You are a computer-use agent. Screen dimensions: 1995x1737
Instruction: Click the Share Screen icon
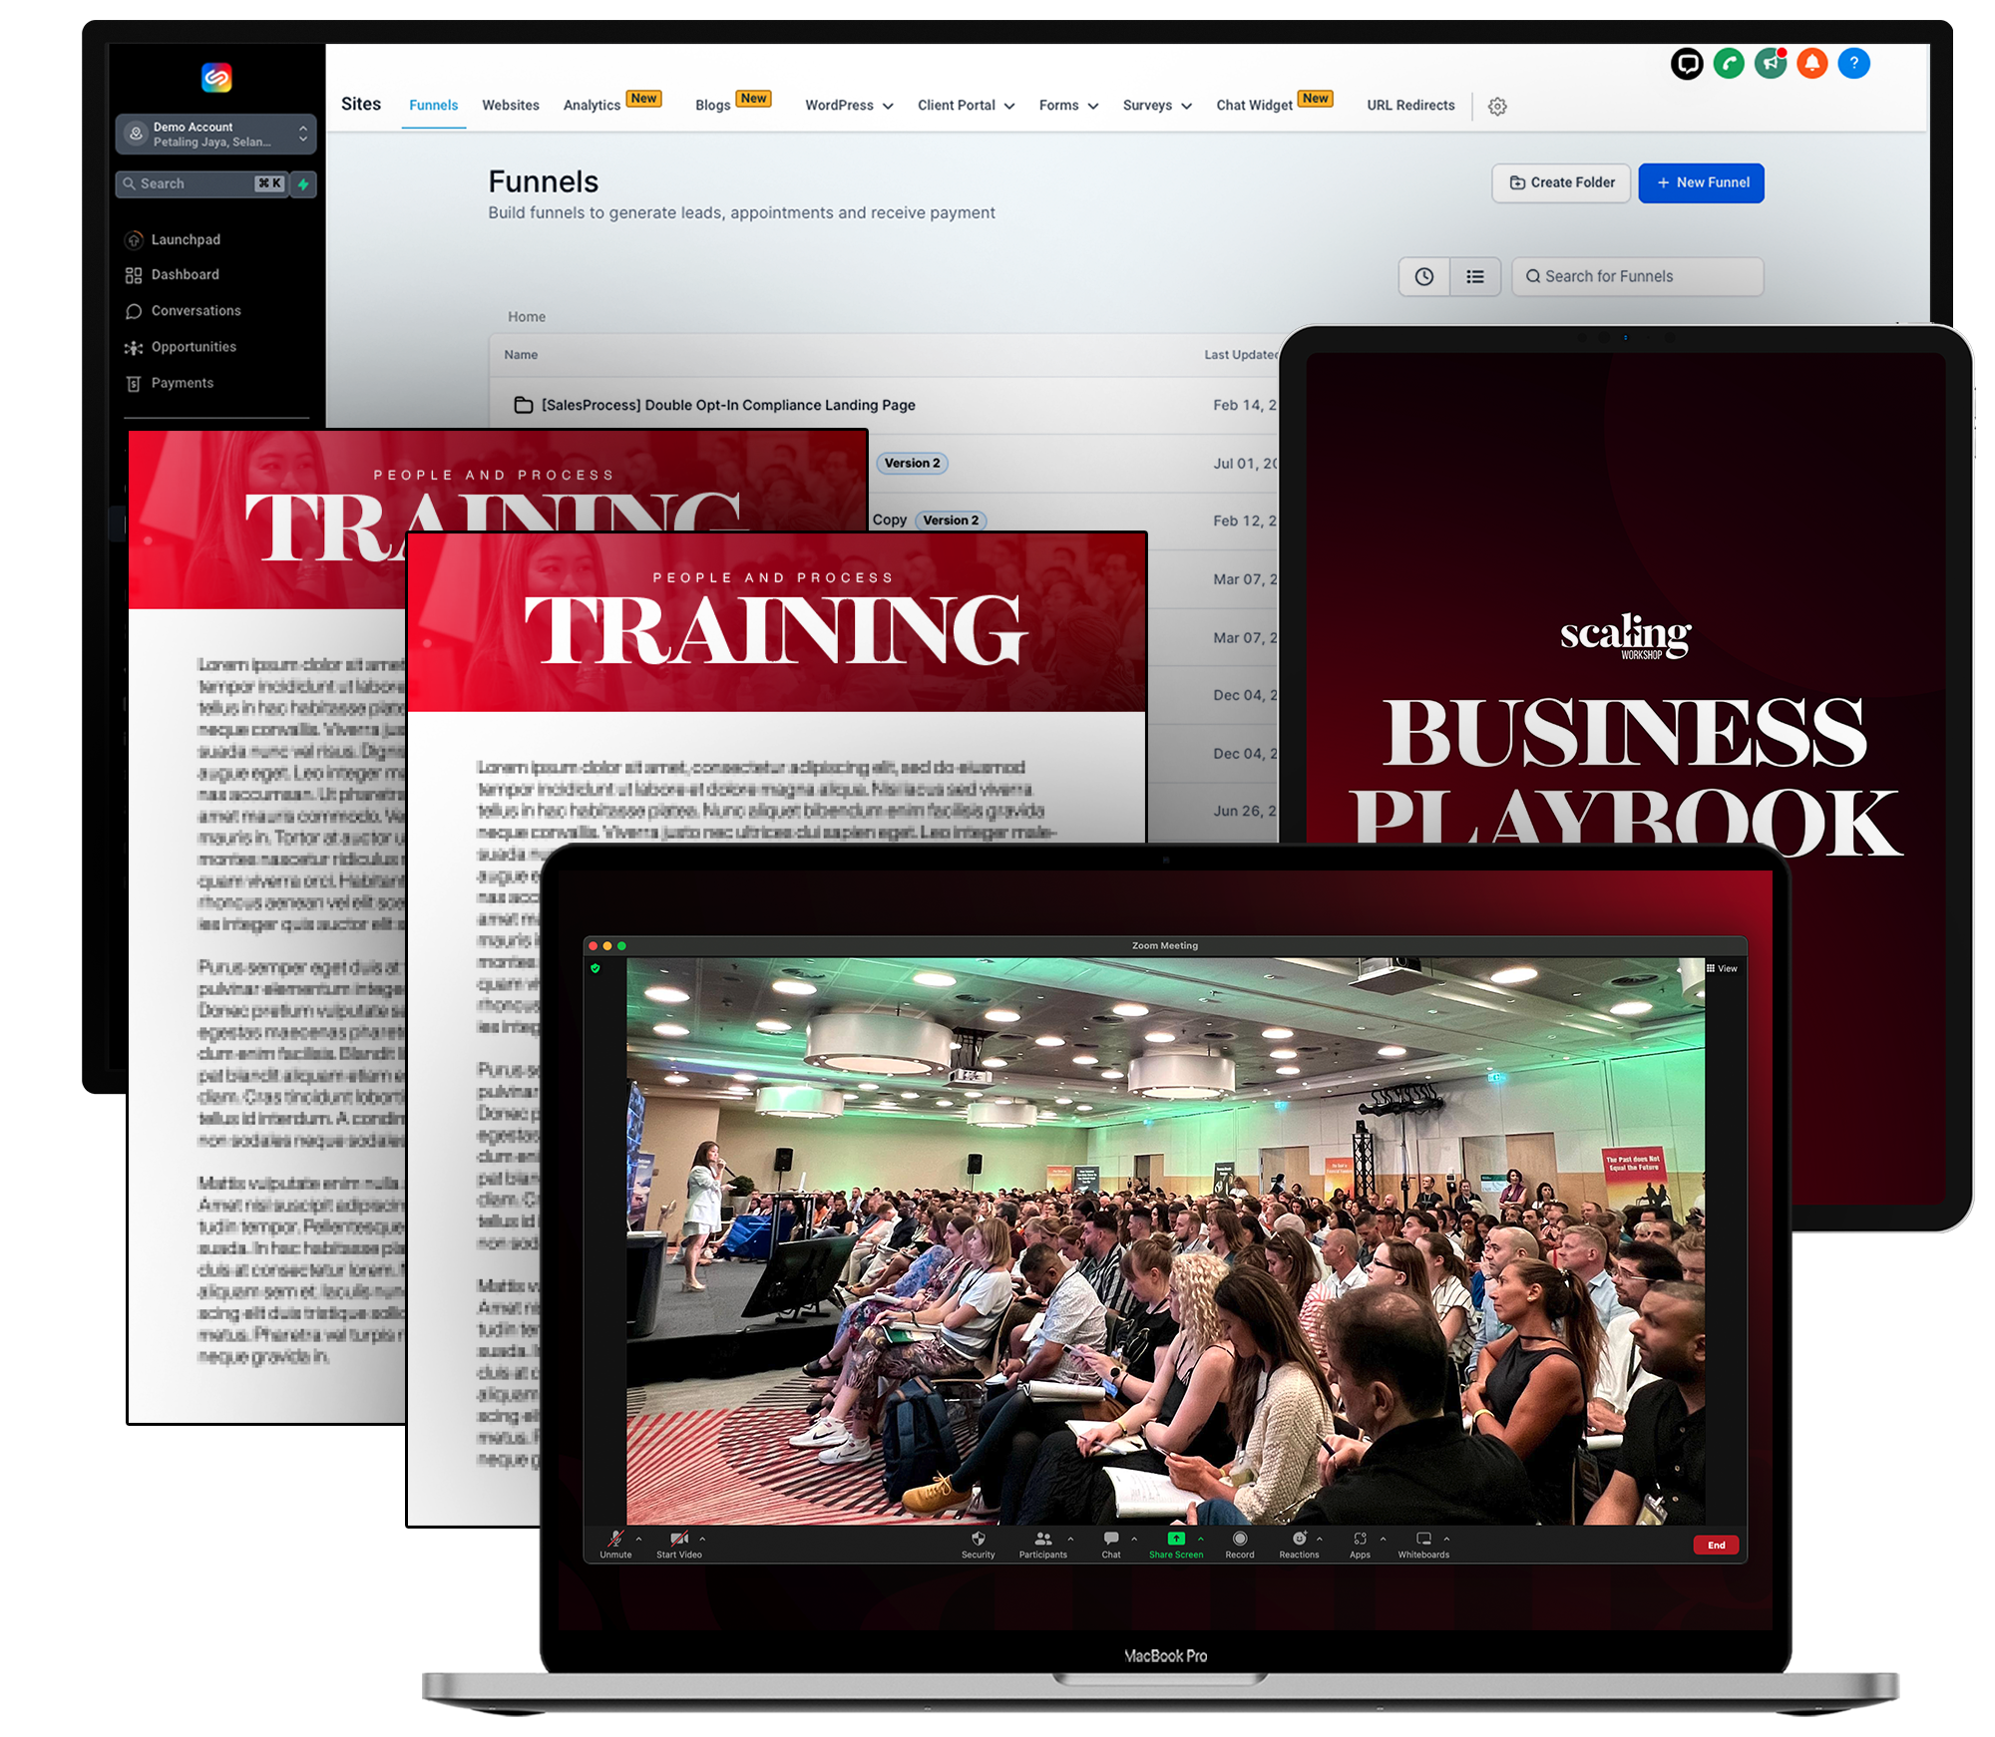pos(1176,1539)
